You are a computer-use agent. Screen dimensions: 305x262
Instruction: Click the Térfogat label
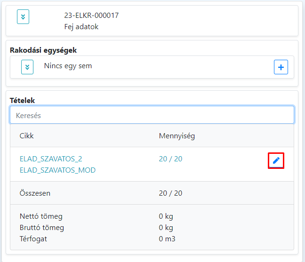[33, 239]
